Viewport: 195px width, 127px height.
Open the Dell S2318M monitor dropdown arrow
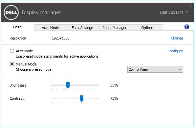tap(187, 12)
